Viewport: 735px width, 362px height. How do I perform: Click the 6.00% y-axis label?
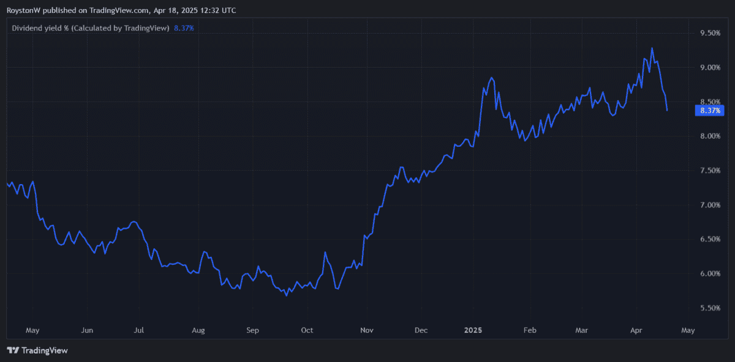710,273
